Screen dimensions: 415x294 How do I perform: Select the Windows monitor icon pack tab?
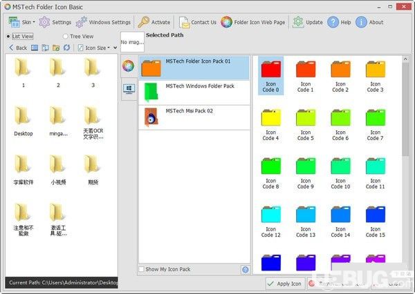tap(129, 89)
